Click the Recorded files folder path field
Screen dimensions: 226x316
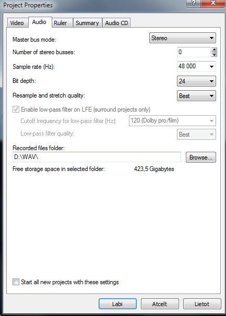(x=97, y=157)
